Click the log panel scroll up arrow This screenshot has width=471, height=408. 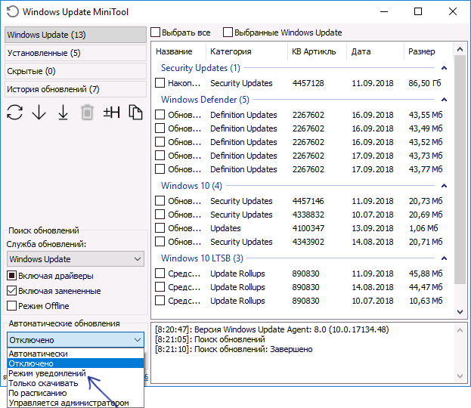460,330
